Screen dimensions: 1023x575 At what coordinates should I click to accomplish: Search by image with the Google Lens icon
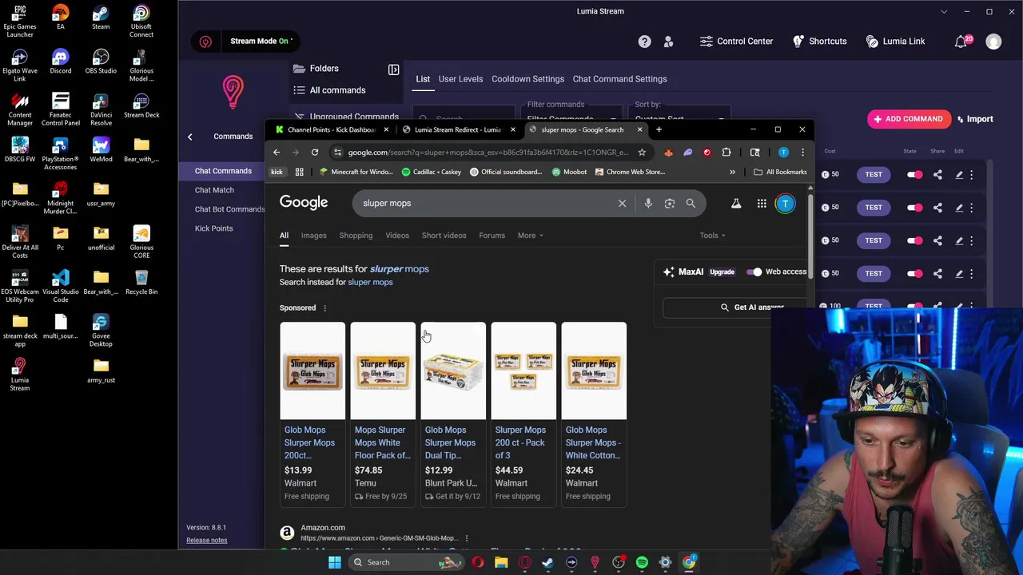[x=670, y=204]
